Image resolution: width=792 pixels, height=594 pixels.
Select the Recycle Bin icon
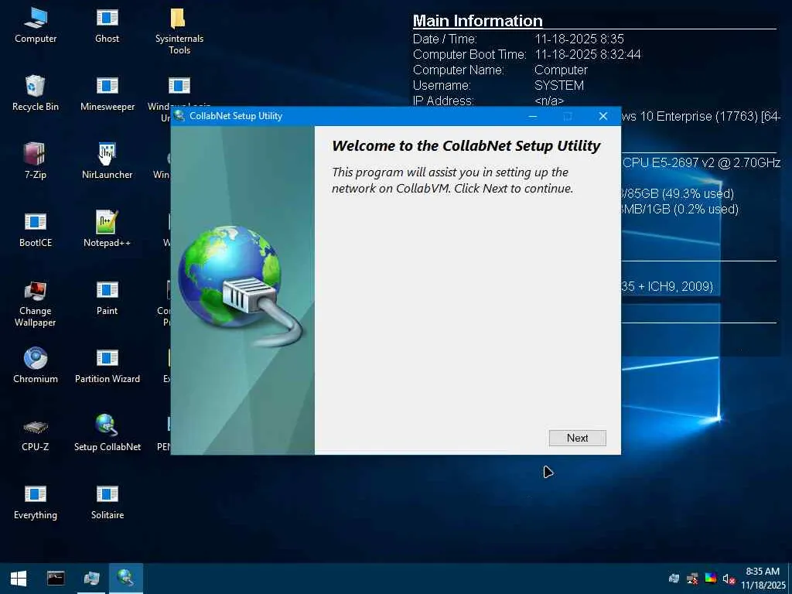(x=35, y=94)
